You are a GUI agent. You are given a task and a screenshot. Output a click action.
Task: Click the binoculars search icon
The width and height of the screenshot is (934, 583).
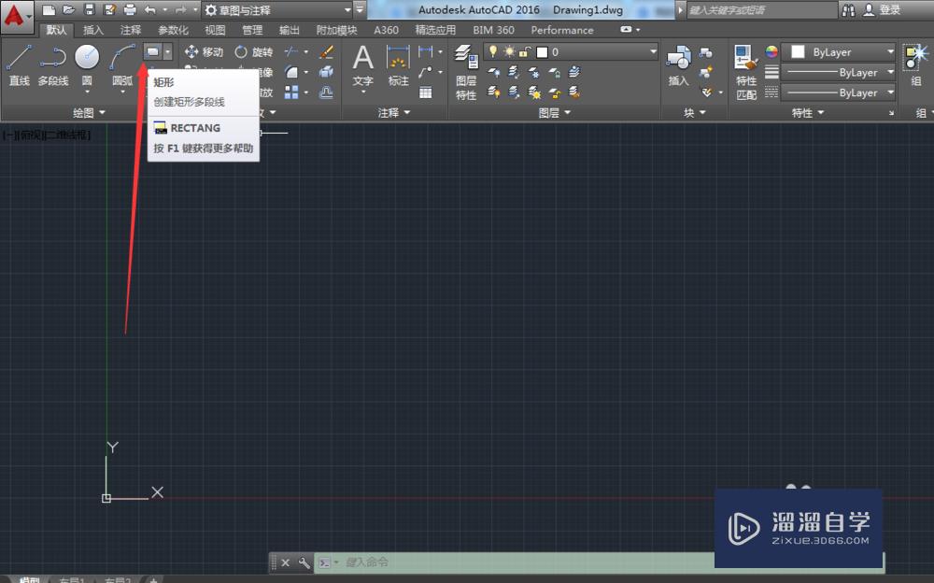click(848, 9)
